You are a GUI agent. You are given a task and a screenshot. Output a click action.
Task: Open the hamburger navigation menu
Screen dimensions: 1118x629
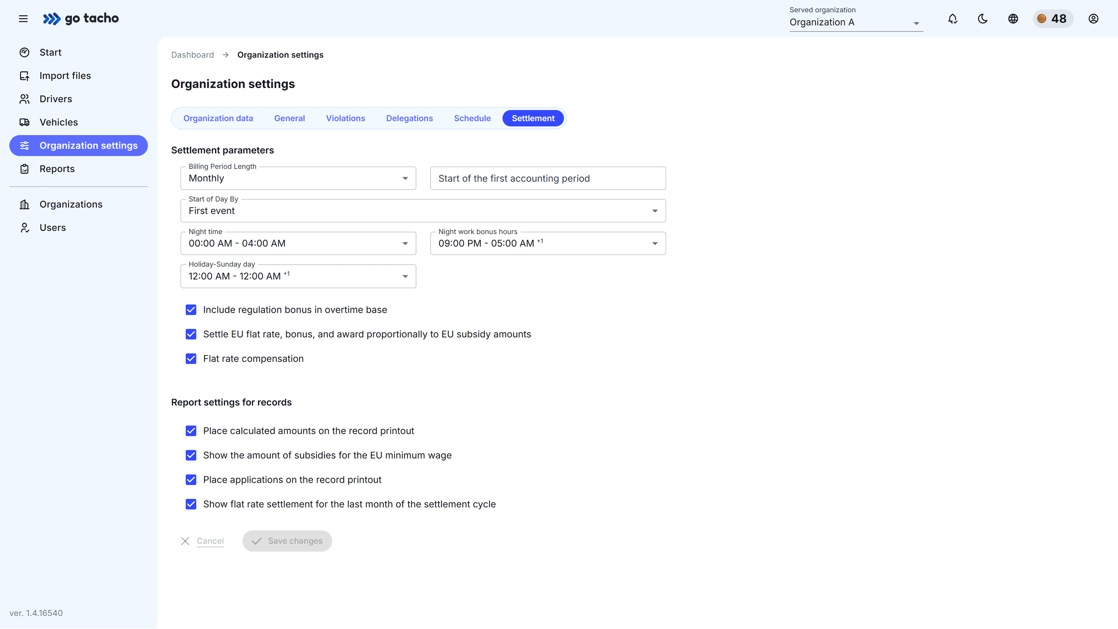click(x=23, y=19)
